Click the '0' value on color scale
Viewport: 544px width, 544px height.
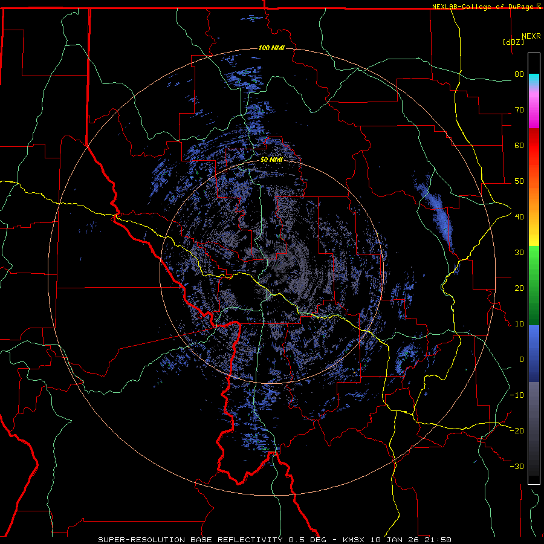click(522, 360)
